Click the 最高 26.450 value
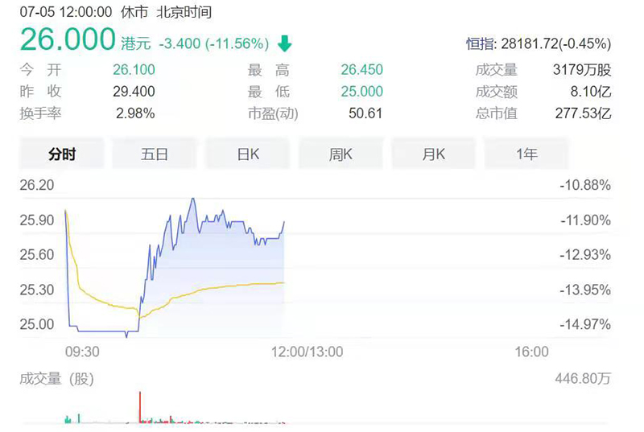The image size is (644, 432). tap(361, 70)
